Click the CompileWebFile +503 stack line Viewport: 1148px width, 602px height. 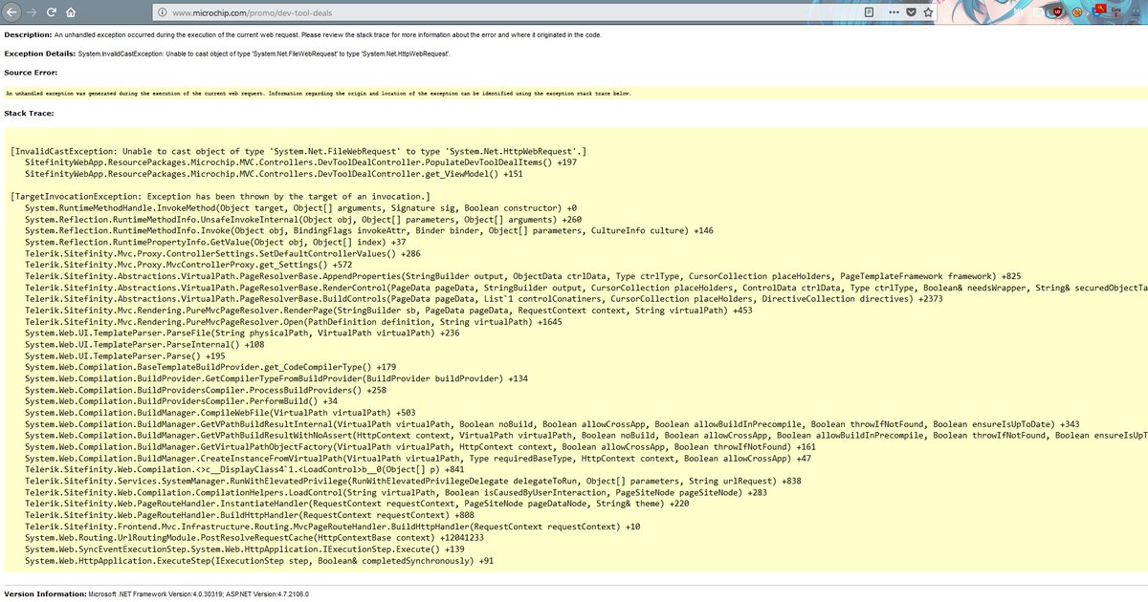click(221, 413)
